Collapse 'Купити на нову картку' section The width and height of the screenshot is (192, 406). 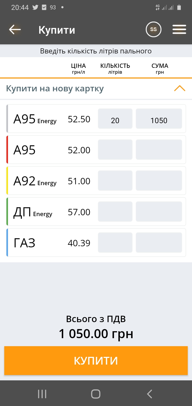pos(55,89)
